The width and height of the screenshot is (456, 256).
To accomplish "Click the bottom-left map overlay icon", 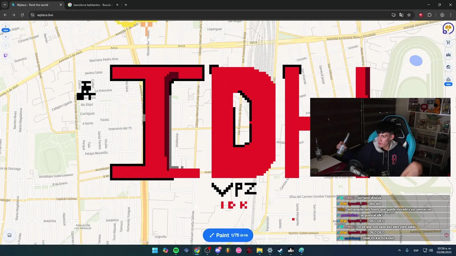I will [x=10, y=235].
